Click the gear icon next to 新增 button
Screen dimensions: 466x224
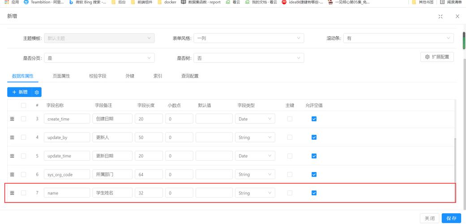37,92
